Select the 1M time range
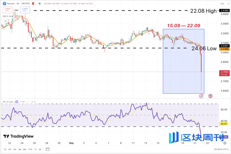This screenshot has width=231, height=154. pyautogui.click(x=15, y=149)
